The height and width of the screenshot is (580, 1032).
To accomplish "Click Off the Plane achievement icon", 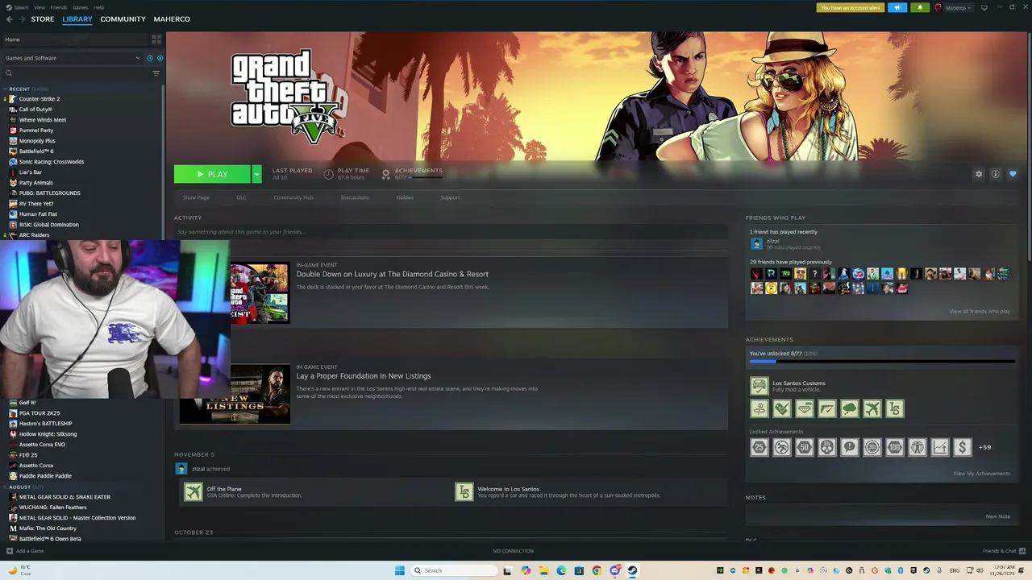I will click(x=193, y=491).
